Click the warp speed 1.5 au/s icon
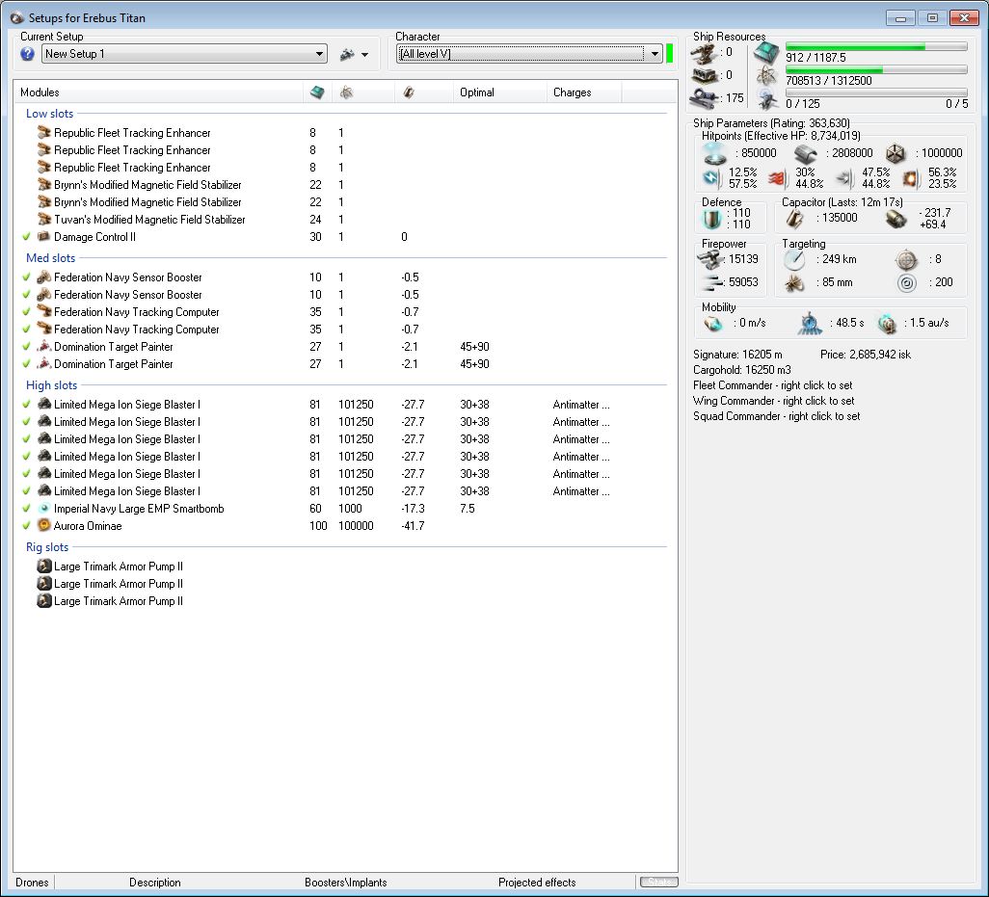The height and width of the screenshot is (897, 989). click(x=887, y=324)
